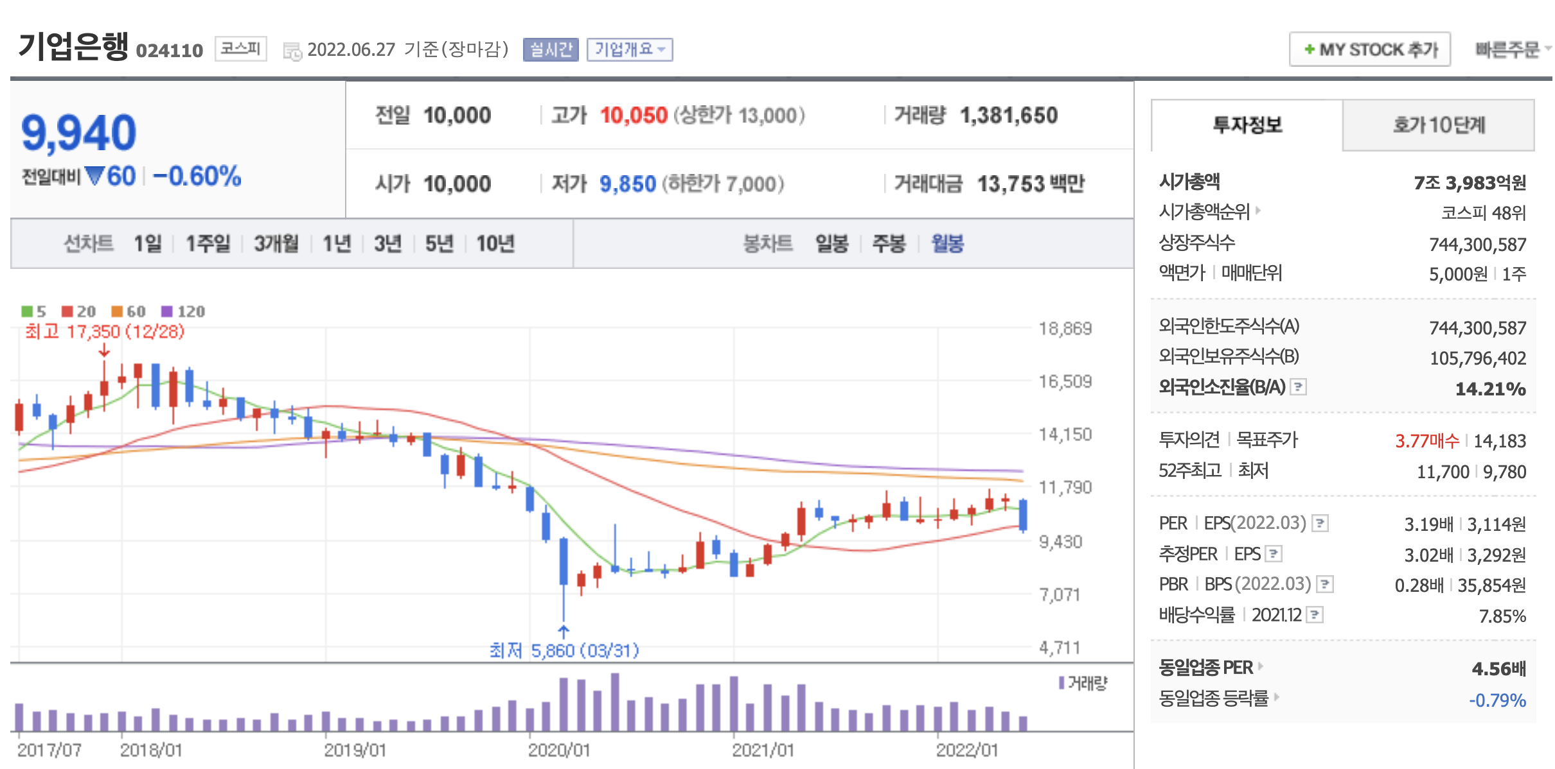Click the 거래대금 value 13,753 백만

1031,184
